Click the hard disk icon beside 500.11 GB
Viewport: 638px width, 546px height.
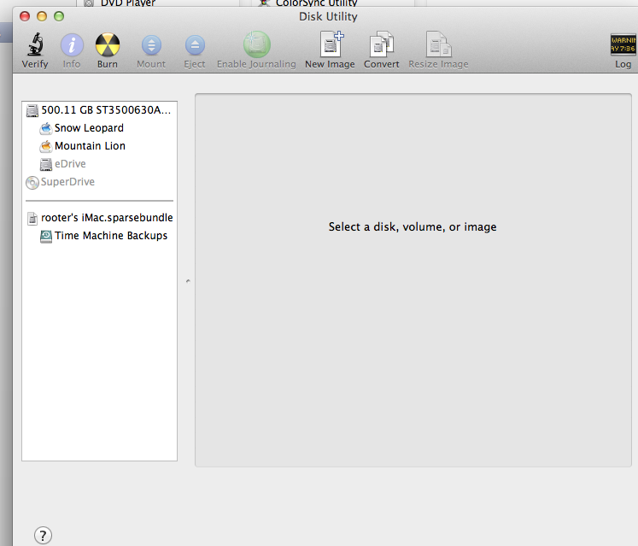[32, 110]
